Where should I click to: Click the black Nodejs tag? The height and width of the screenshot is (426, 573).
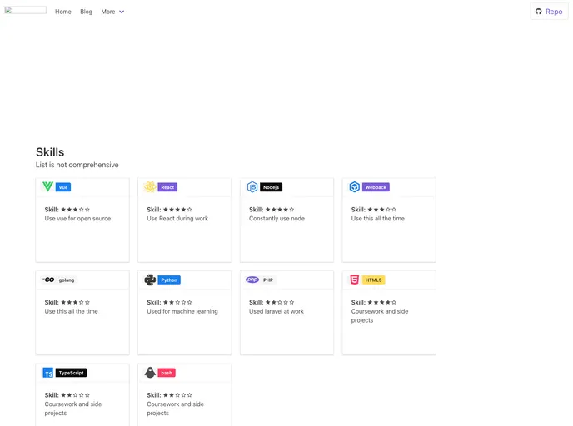tap(271, 187)
